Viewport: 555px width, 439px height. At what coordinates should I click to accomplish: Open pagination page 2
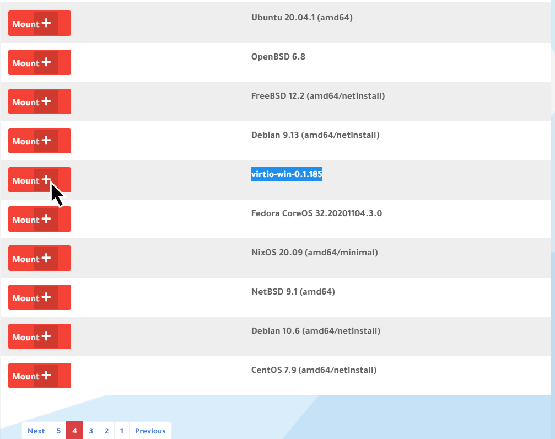pos(106,431)
